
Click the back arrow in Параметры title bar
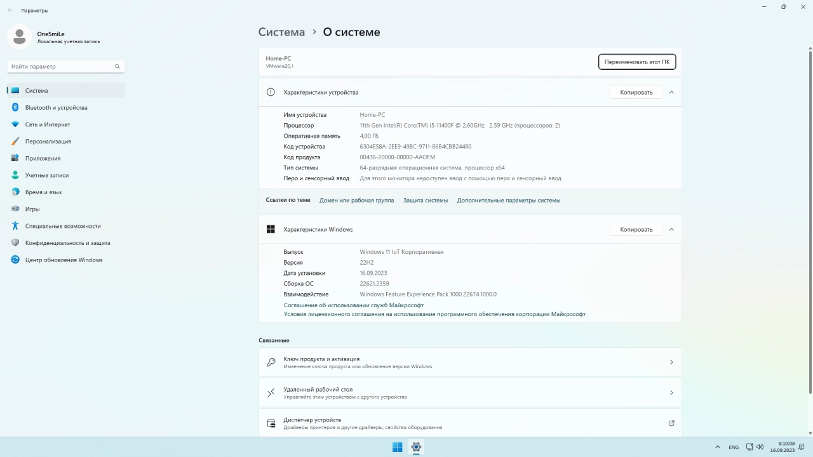click(x=10, y=10)
